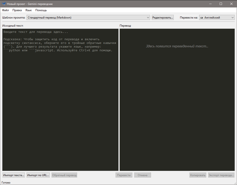Maximize the Gemini-переводчик window
The image size is (237, 185).
pos(221,4)
